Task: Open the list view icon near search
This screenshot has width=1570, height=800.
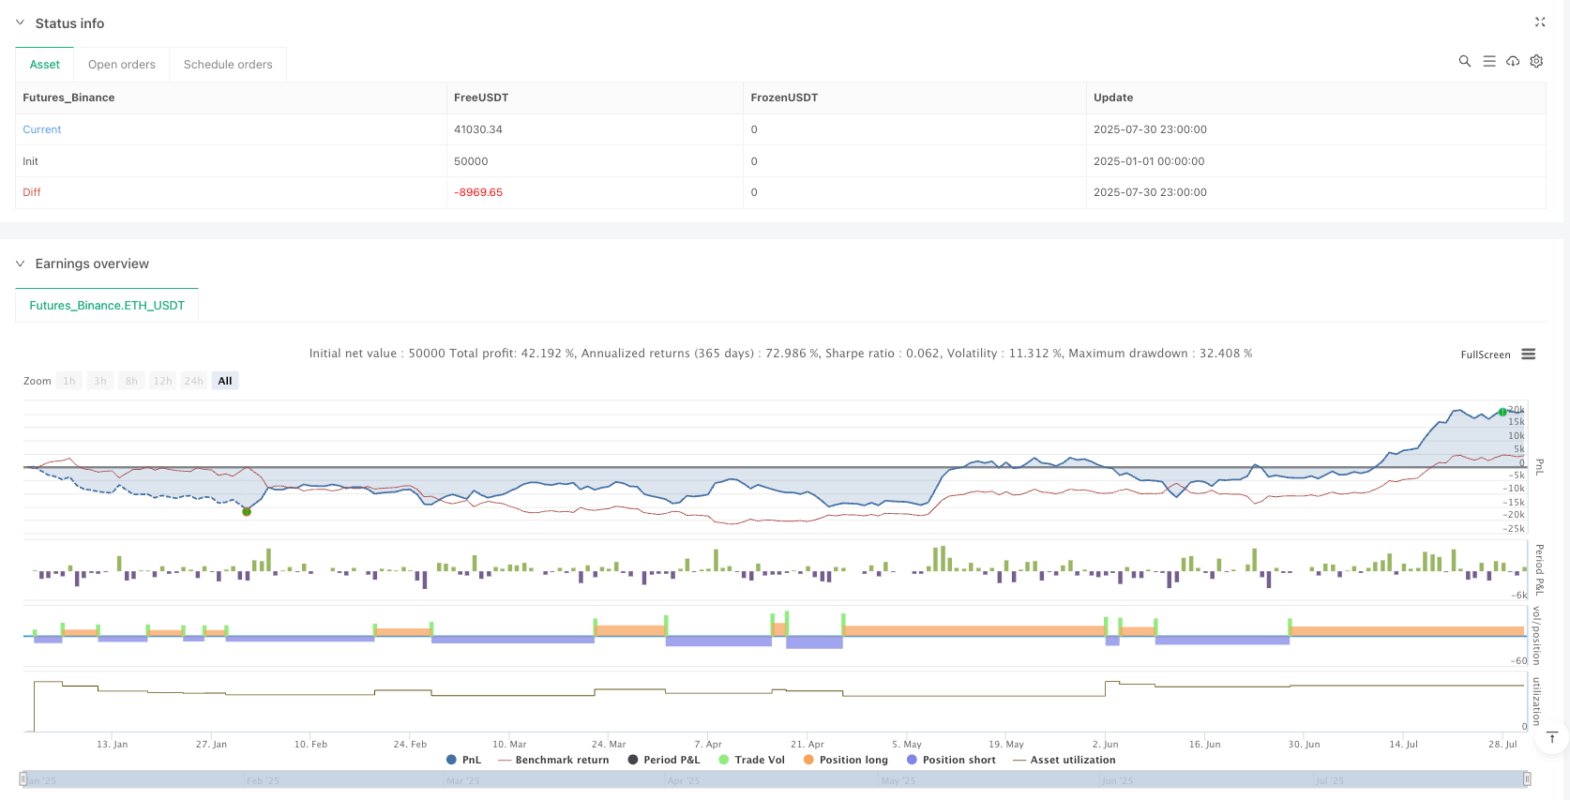Action: (x=1488, y=61)
